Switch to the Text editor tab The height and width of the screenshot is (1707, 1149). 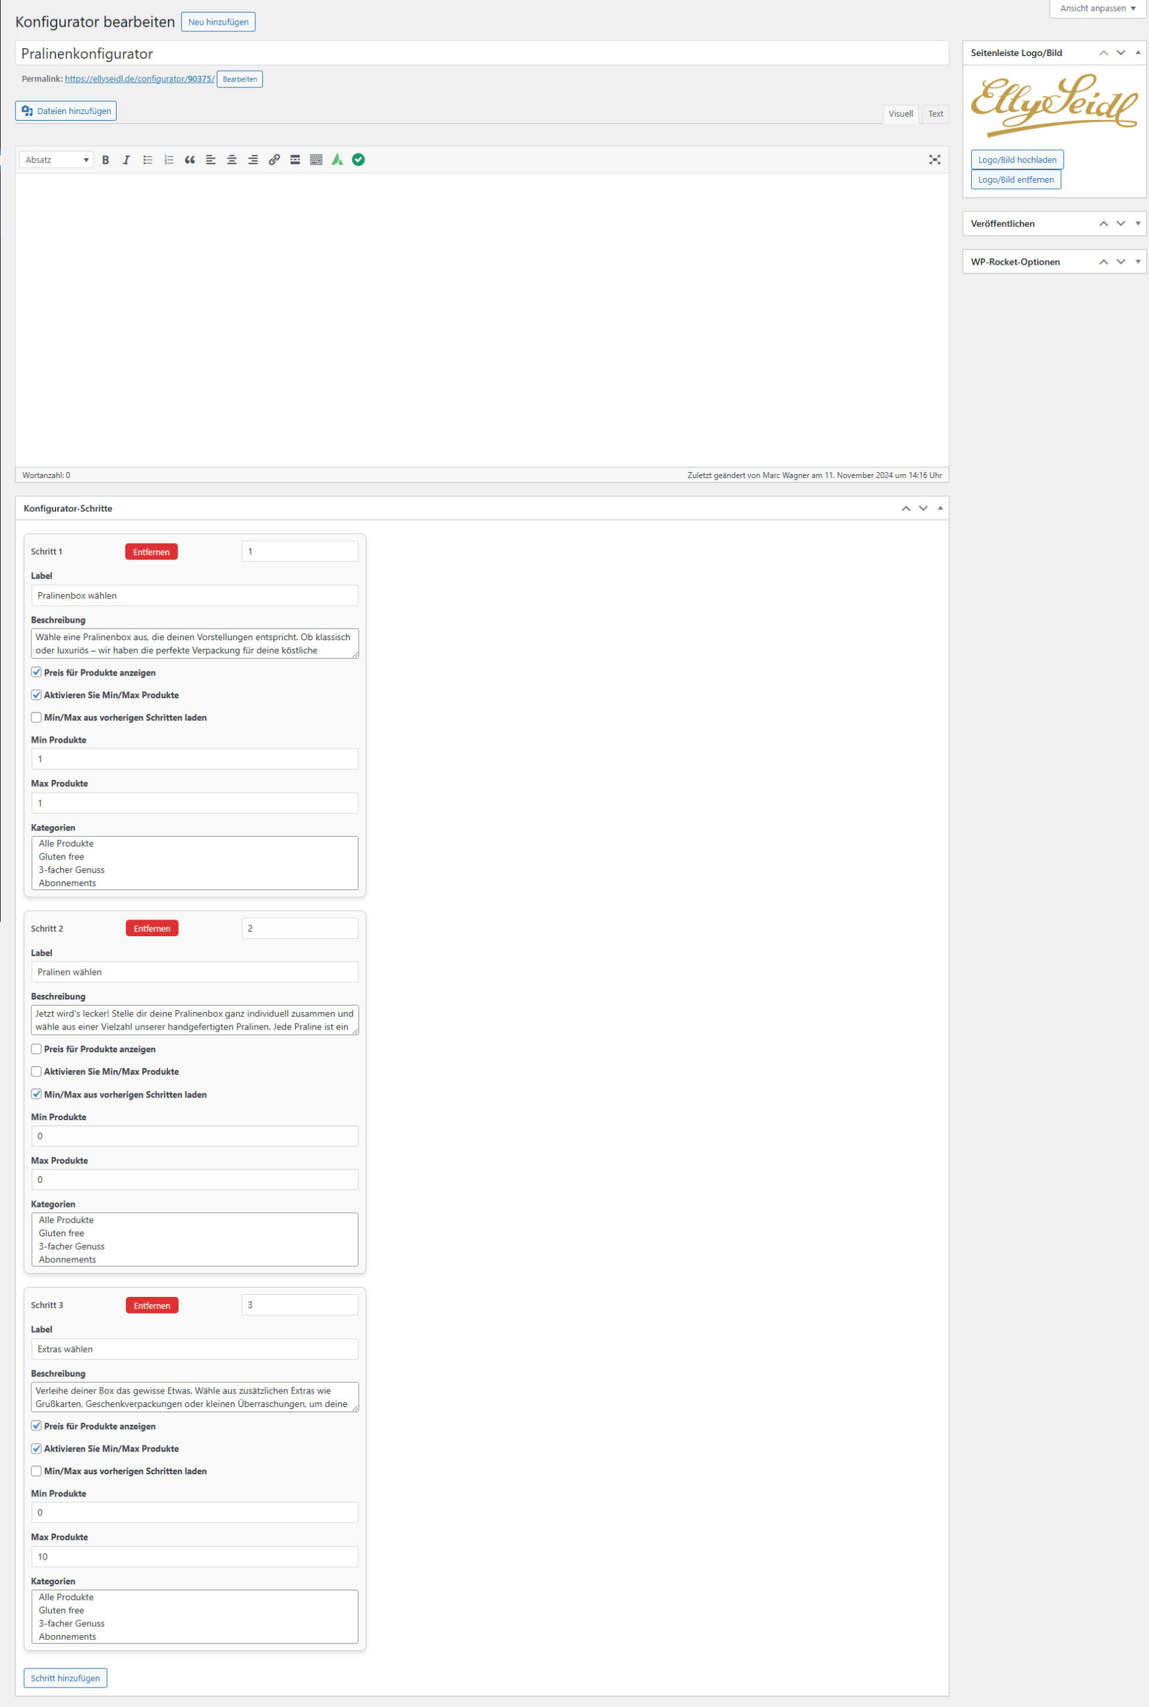click(x=936, y=114)
